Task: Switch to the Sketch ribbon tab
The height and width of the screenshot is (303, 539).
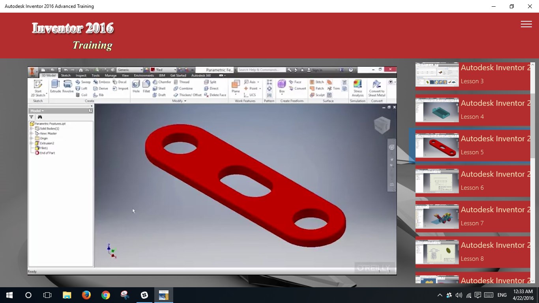Action: (x=66, y=75)
